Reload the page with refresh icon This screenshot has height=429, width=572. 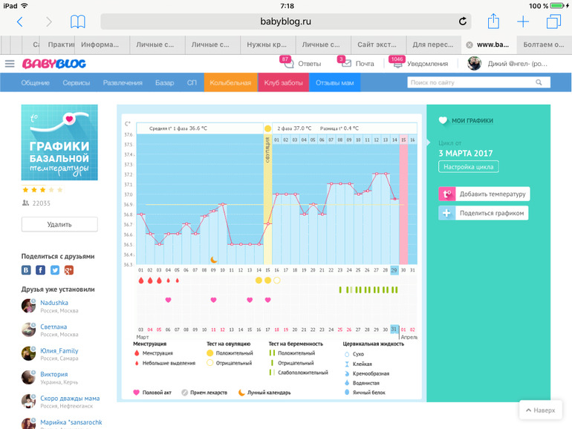[463, 22]
